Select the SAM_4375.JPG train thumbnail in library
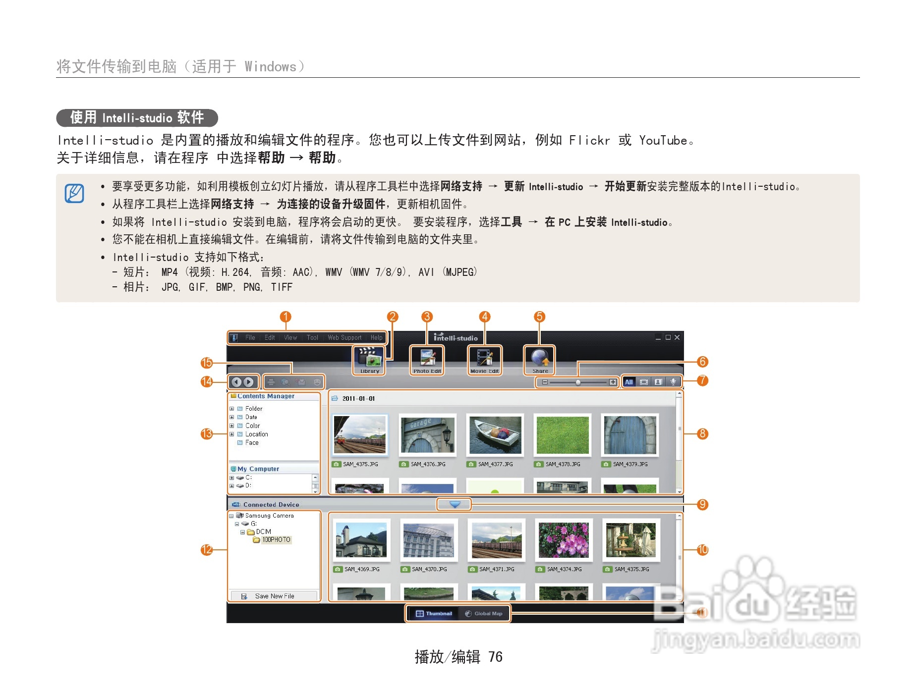The image size is (916, 691). (360, 434)
